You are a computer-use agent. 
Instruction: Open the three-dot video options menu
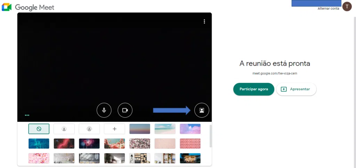[x=204, y=22]
